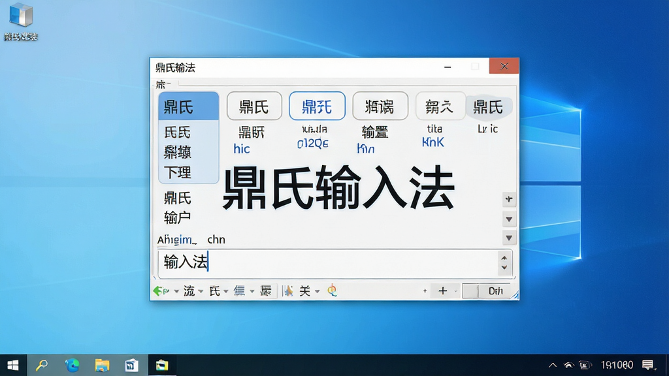Screen dimensions: 669x376
Task: Click the plus button on right scroll strip
Action: pos(509,199)
